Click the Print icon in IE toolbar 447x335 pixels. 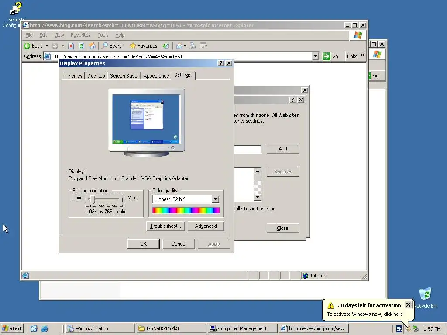193,46
